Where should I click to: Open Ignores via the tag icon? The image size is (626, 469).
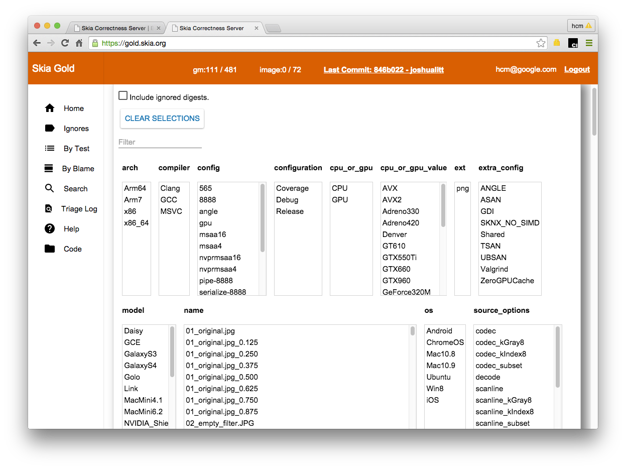tap(50, 128)
